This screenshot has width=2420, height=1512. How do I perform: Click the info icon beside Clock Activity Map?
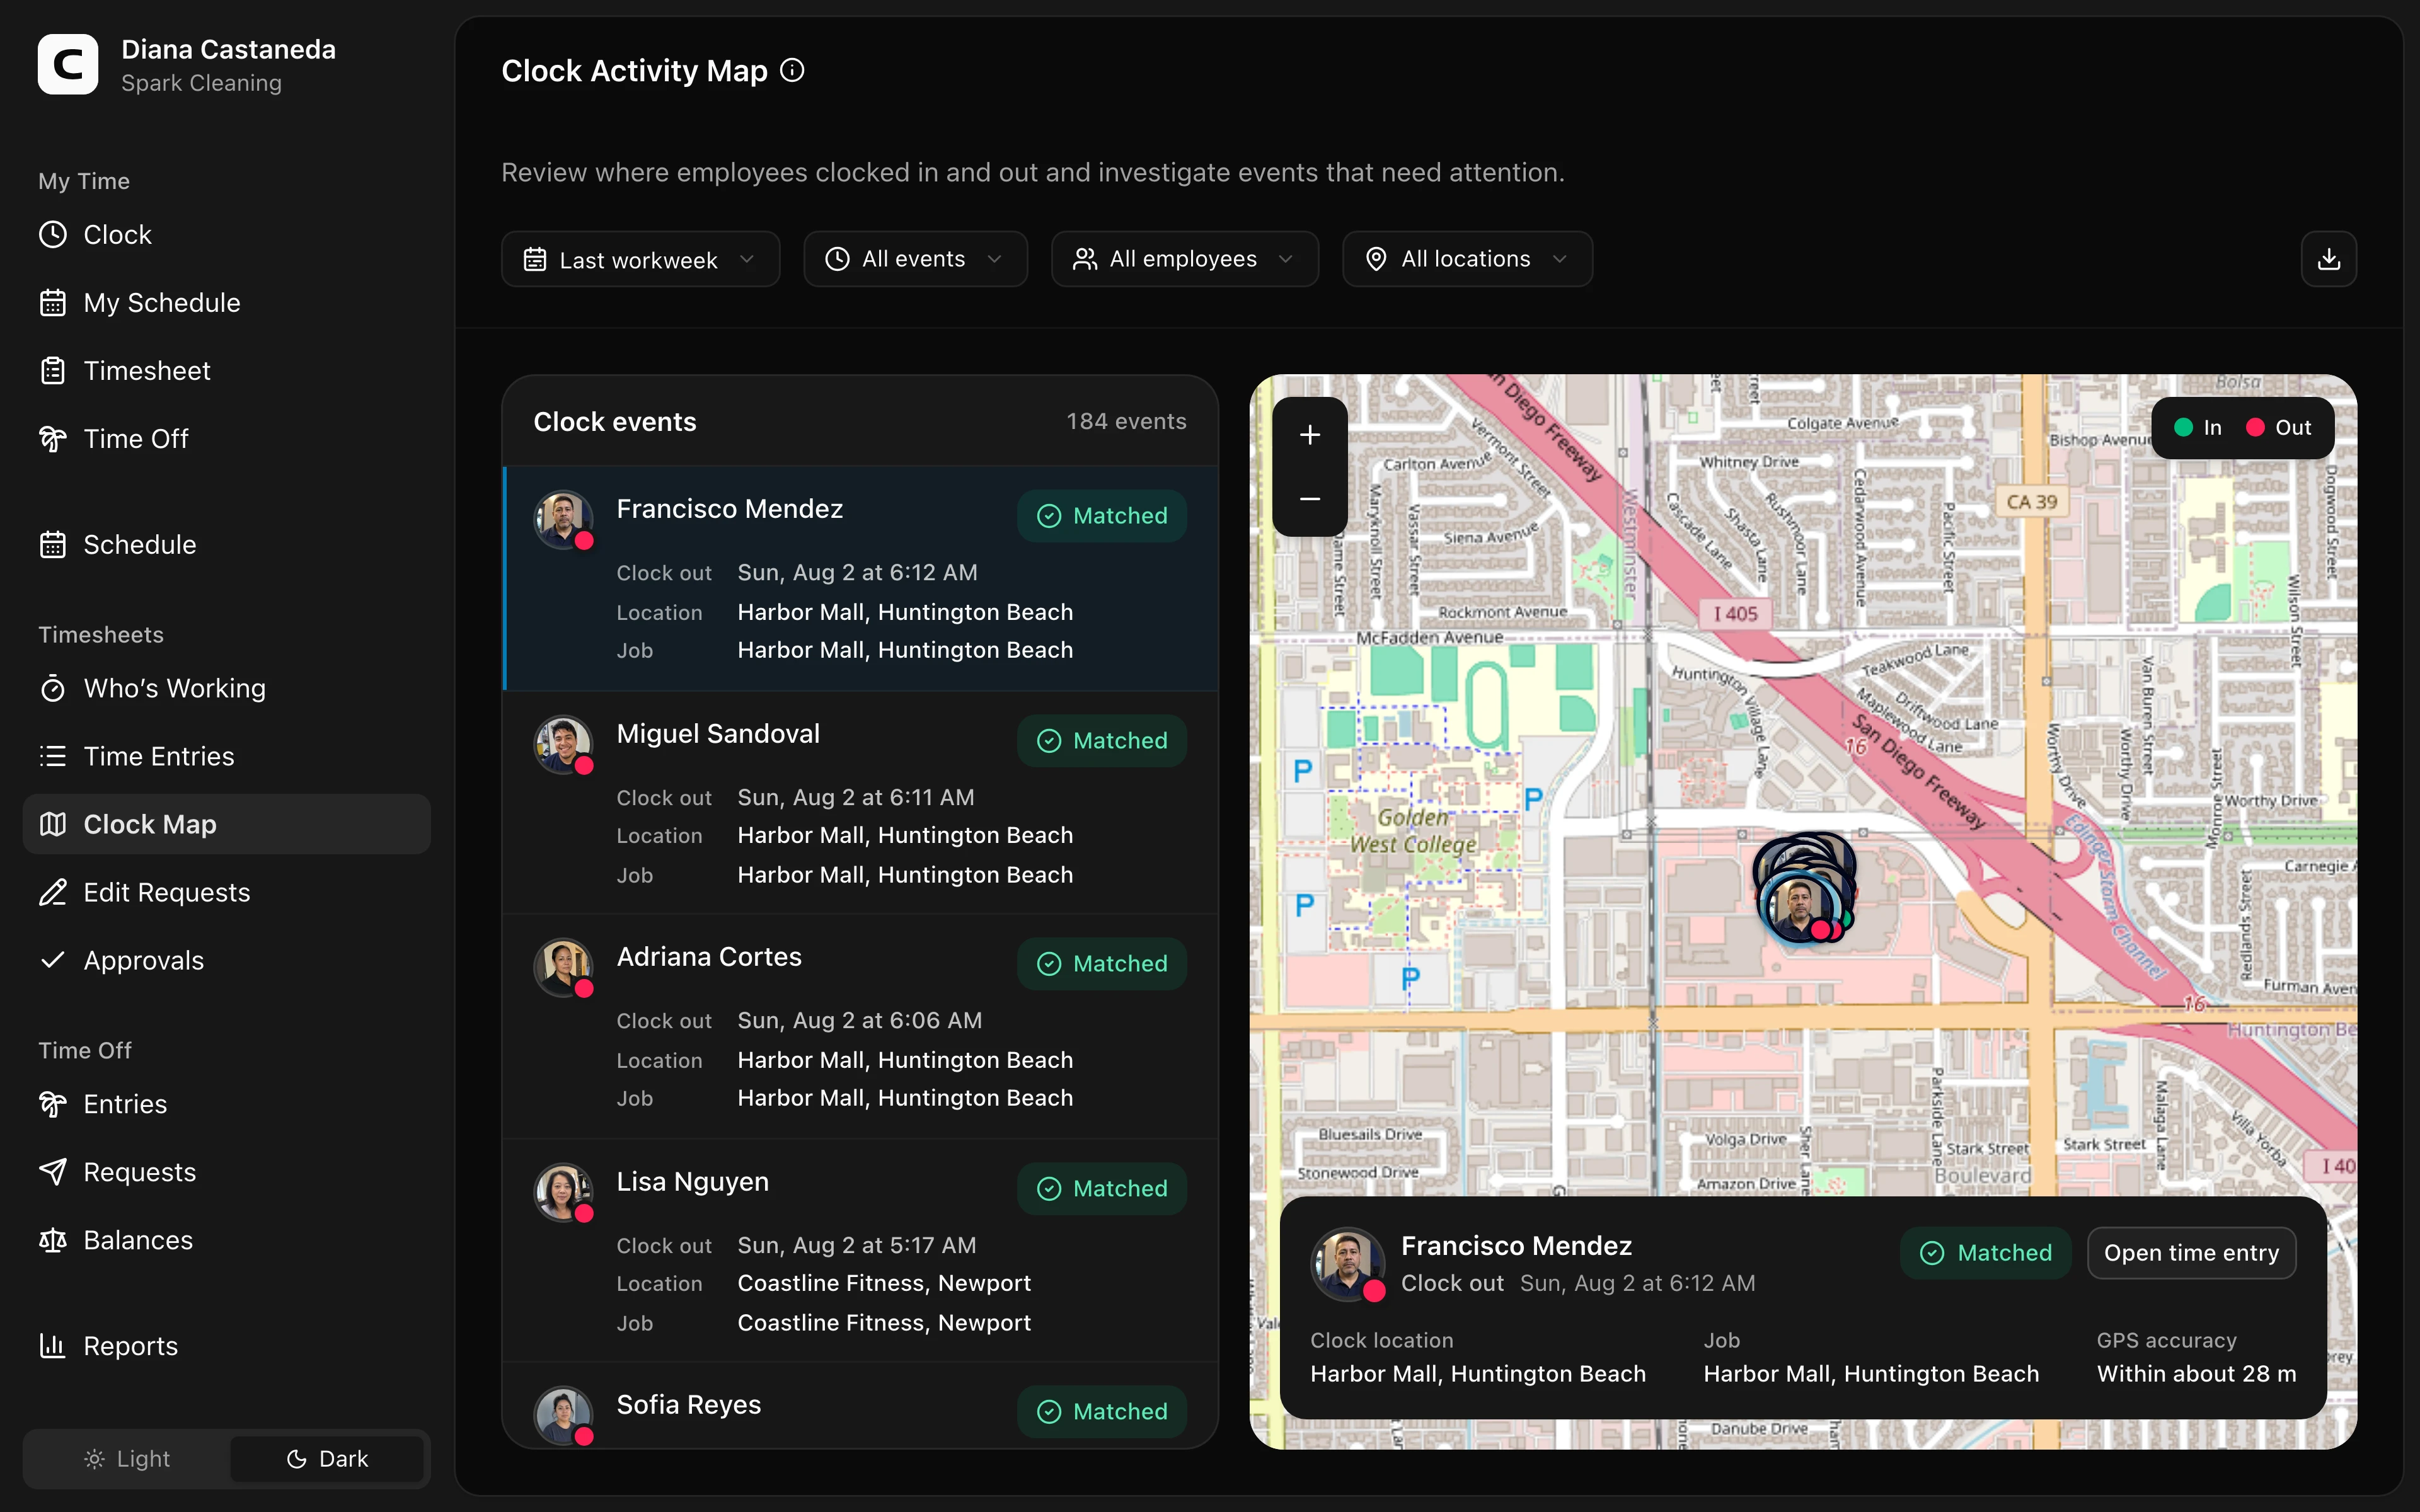[x=792, y=70]
